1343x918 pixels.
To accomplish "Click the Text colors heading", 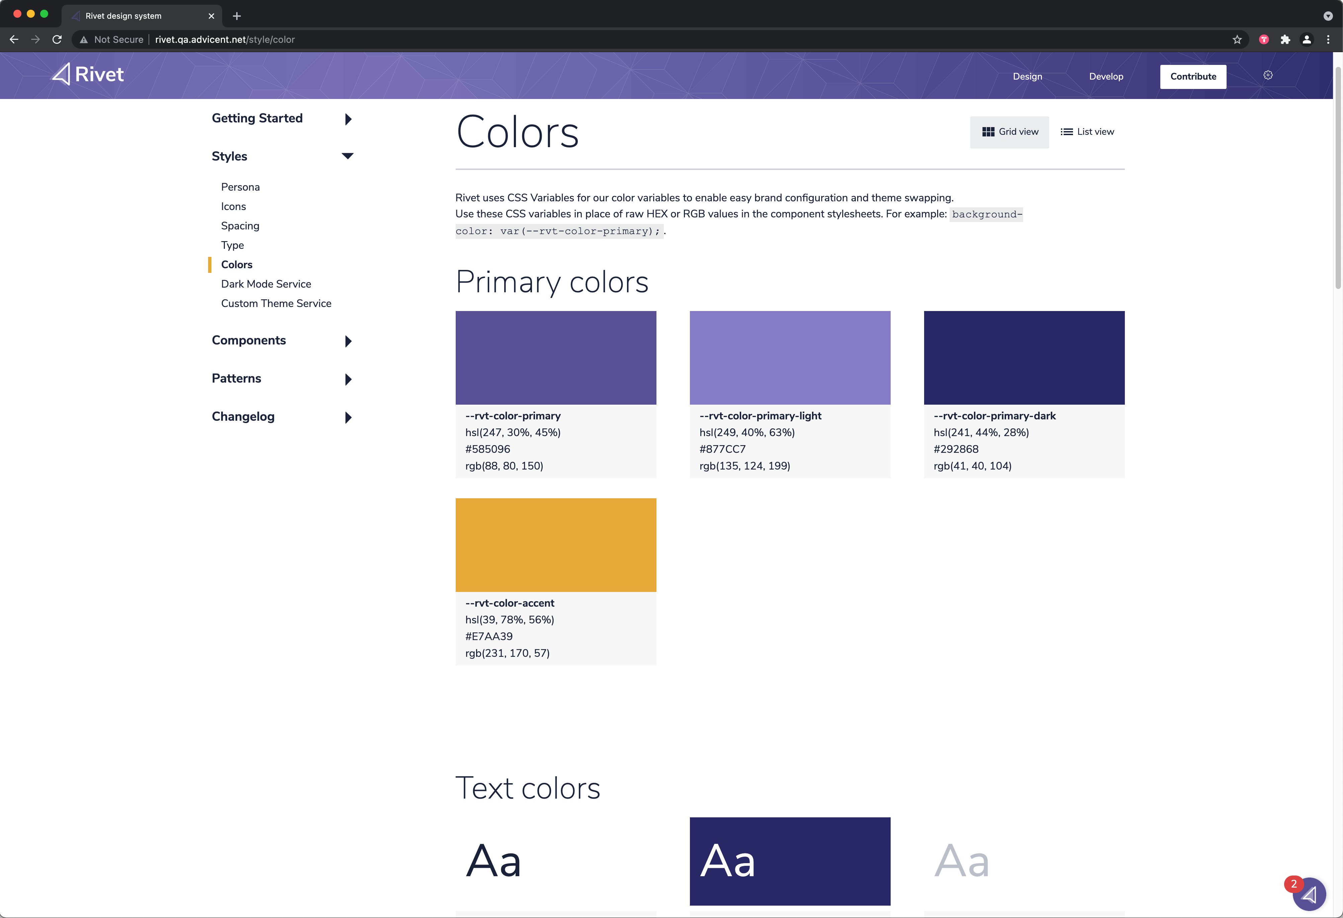I will (528, 788).
